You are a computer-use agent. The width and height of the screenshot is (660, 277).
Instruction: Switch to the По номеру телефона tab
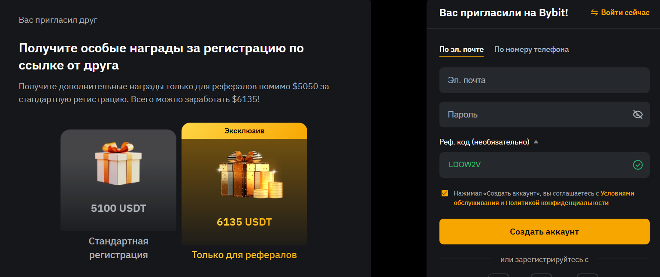(x=531, y=49)
